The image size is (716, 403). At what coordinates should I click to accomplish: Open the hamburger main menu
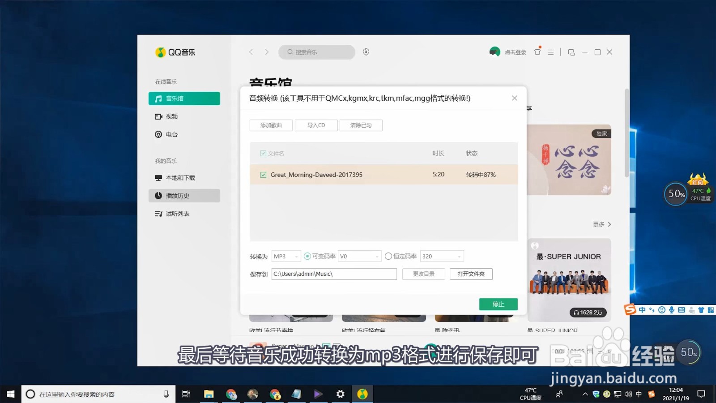[x=551, y=52]
